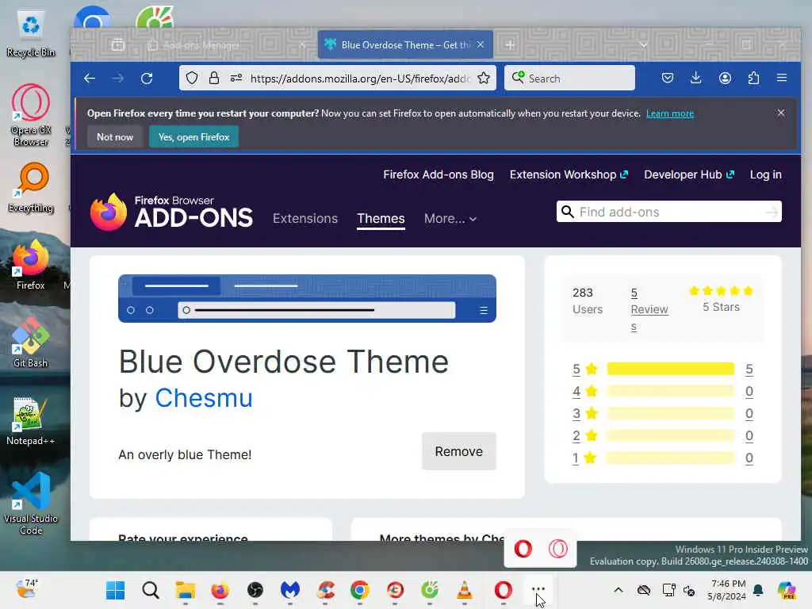This screenshot has height=609, width=812.
Task: Open the Downloads panel
Action: 696,79
